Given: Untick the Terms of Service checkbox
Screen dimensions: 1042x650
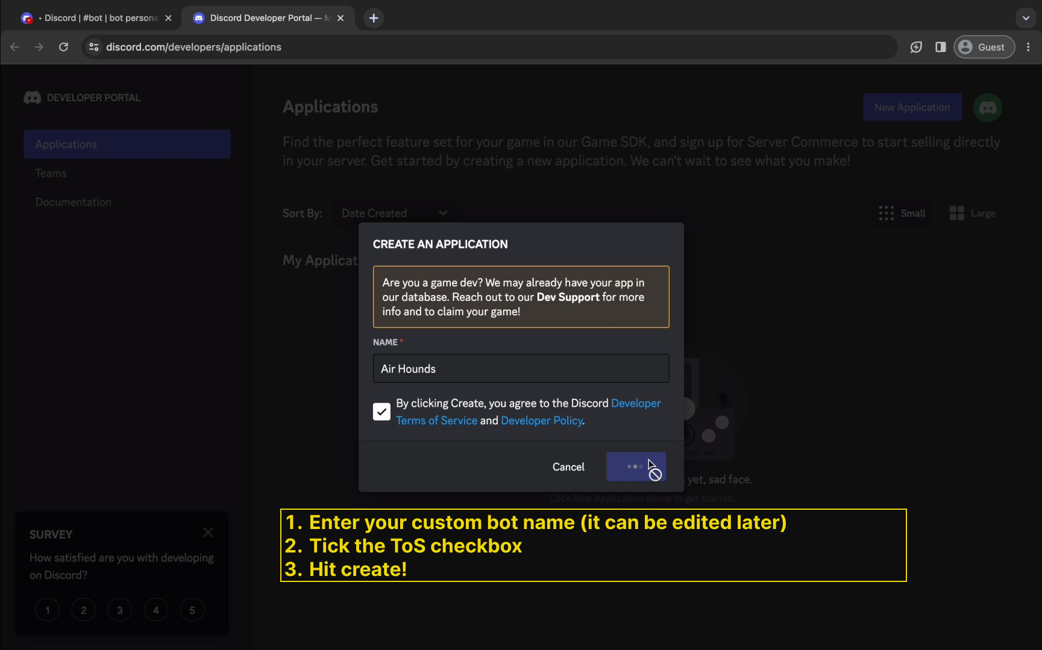Looking at the screenshot, I should (x=381, y=412).
